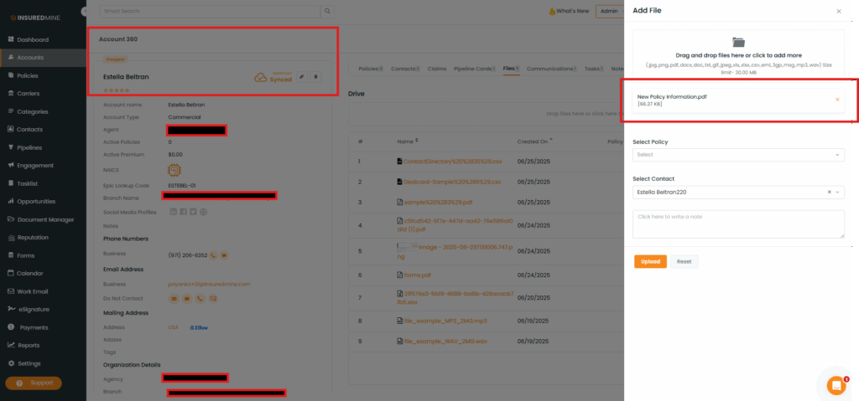859x401 pixels.
Task: Click the Facebook social profile icon
Action: pos(184,212)
